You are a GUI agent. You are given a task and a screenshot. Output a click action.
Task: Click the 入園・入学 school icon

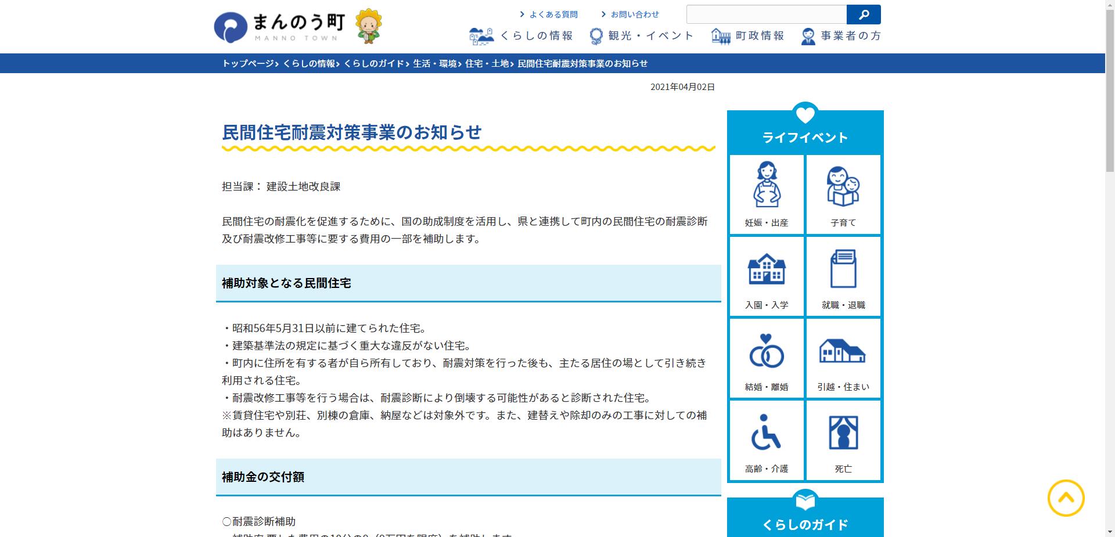[766, 273]
